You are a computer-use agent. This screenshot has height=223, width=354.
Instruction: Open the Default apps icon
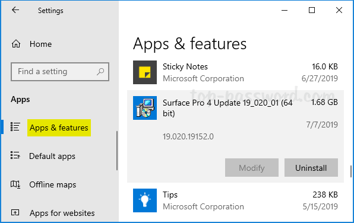coord(15,155)
